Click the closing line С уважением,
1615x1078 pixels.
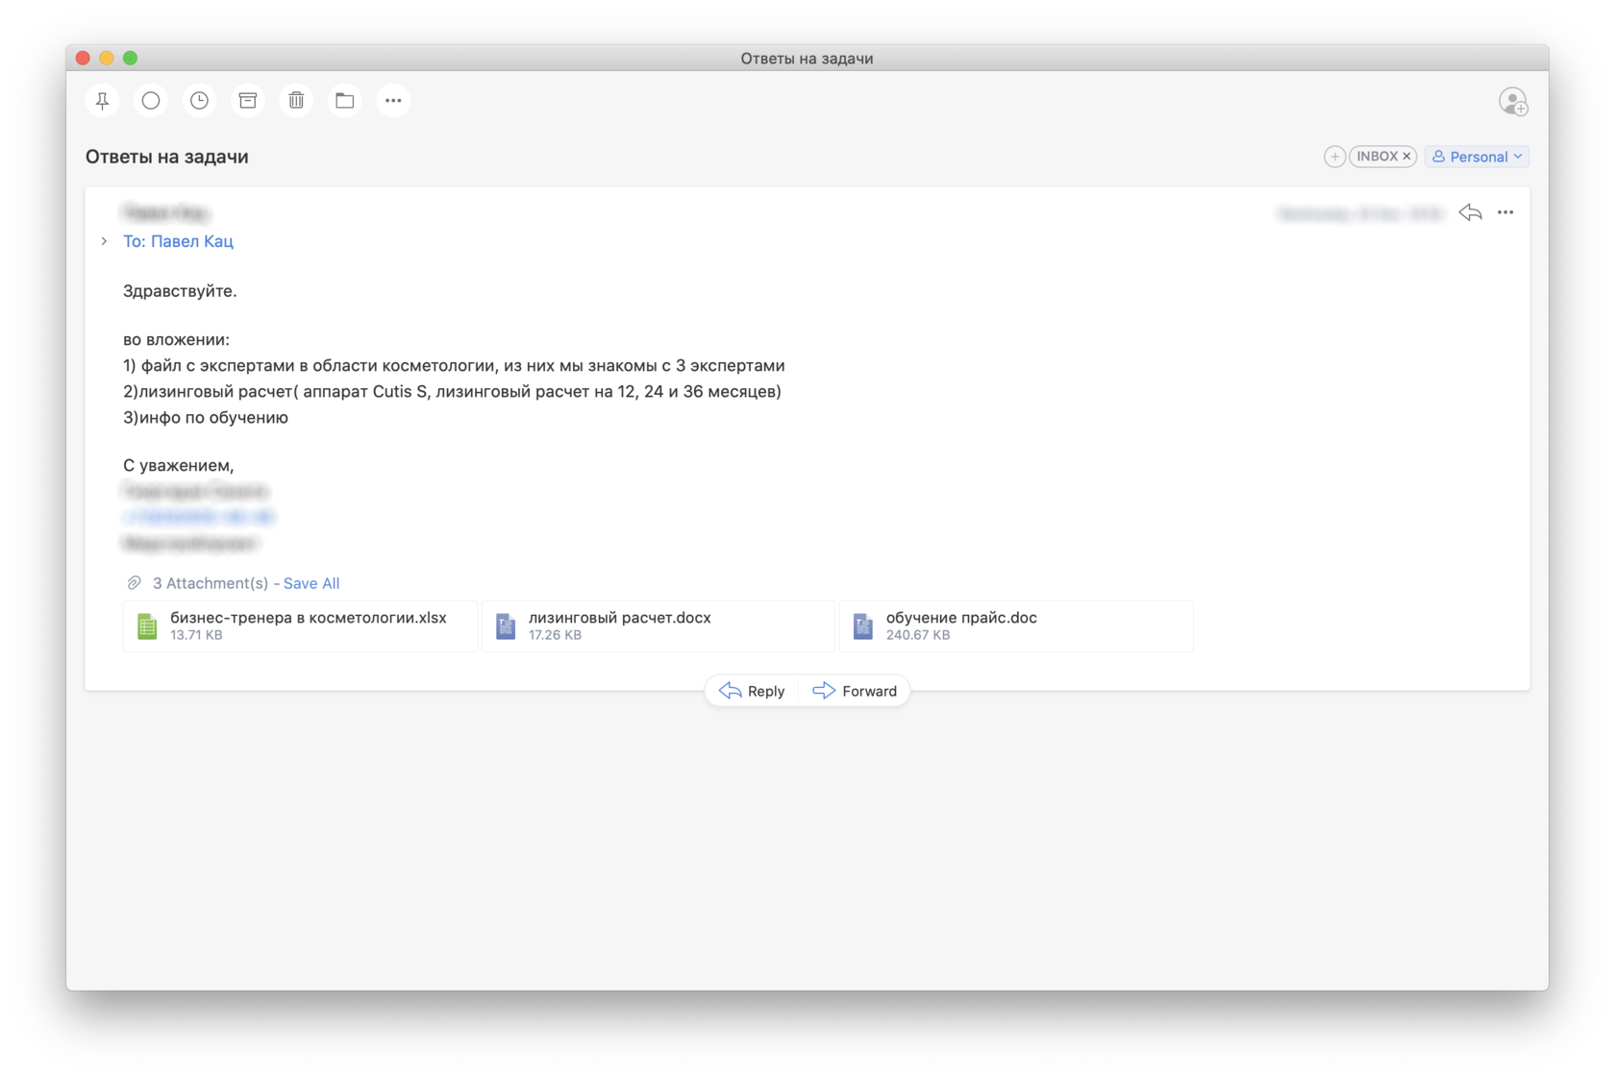[179, 465]
